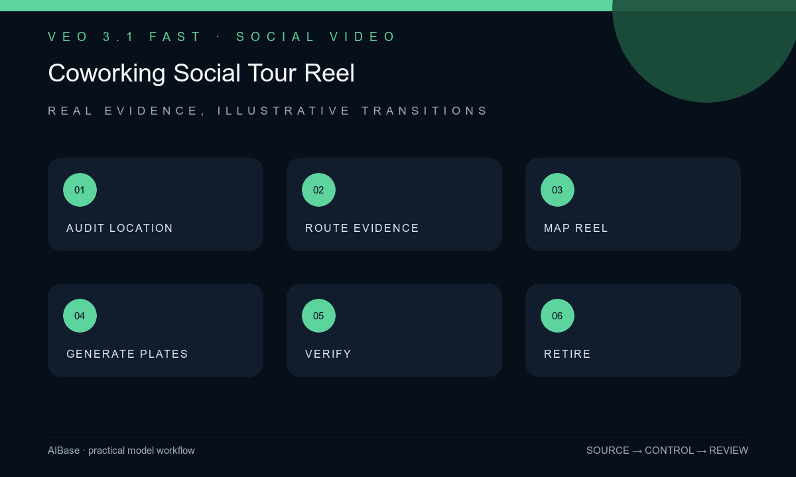Click the green 01 step badge
The width and height of the screenshot is (796, 477).
click(x=80, y=189)
